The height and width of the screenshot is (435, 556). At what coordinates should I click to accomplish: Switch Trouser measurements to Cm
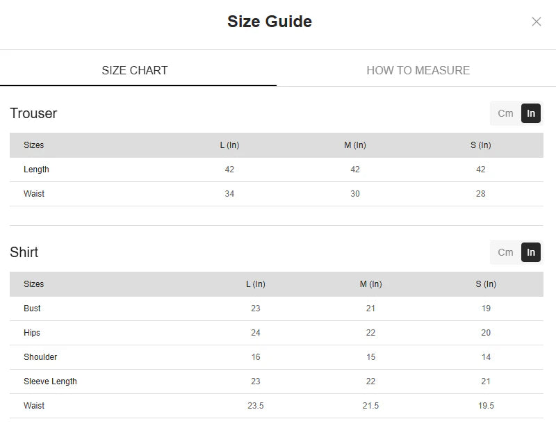pos(505,113)
